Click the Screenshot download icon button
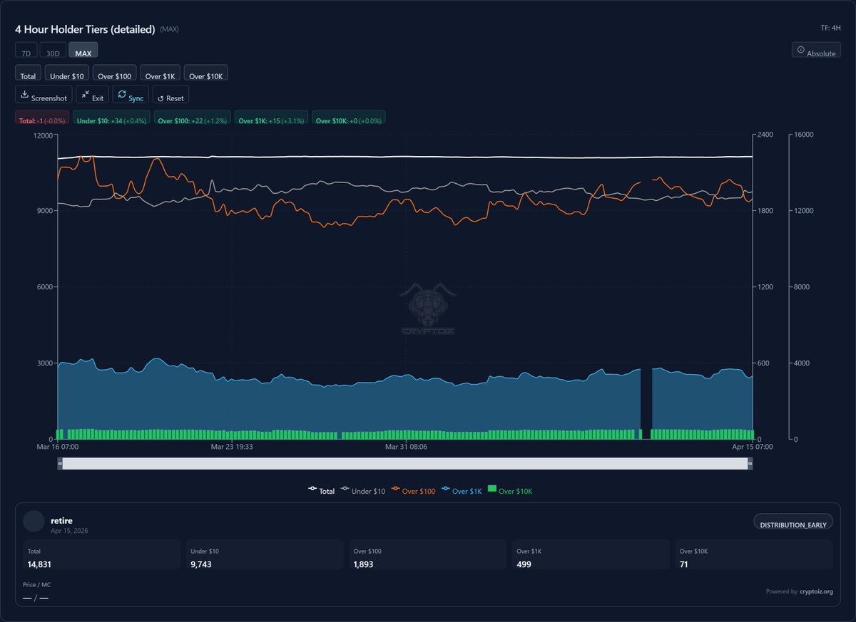Screen dimensions: 856x622 tap(25, 95)
